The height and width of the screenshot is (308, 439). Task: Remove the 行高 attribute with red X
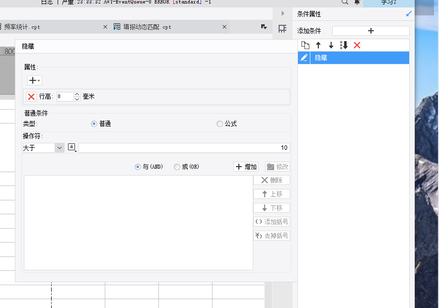coord(31,97)
